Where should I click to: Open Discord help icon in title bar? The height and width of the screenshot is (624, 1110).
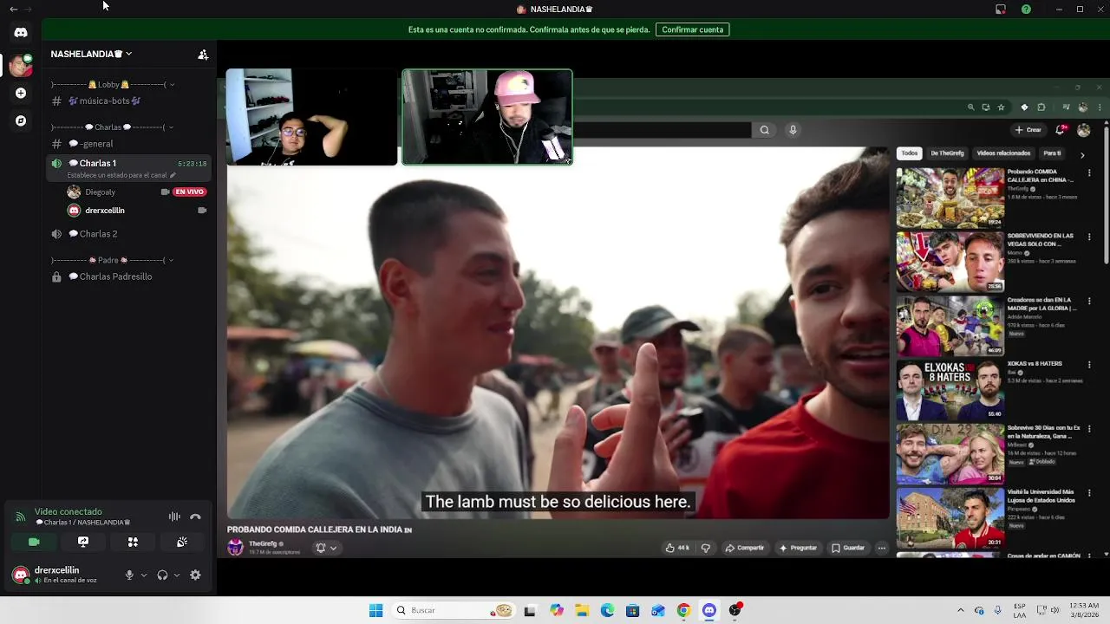(x=1026, y=9)
